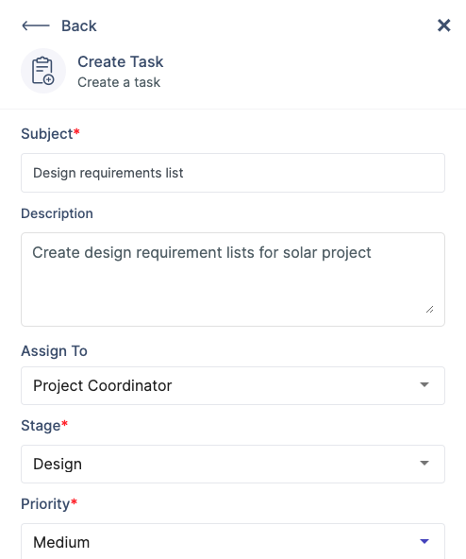
Task: Click the Subject field label
Action: tap(50, 134)
